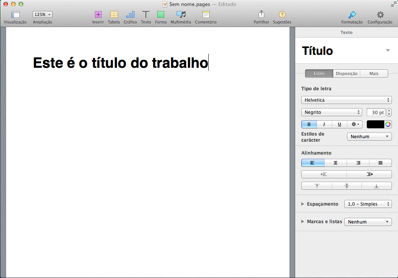Open the Partilhar share menu
This screenshot has height=278, width=398.
261,14
